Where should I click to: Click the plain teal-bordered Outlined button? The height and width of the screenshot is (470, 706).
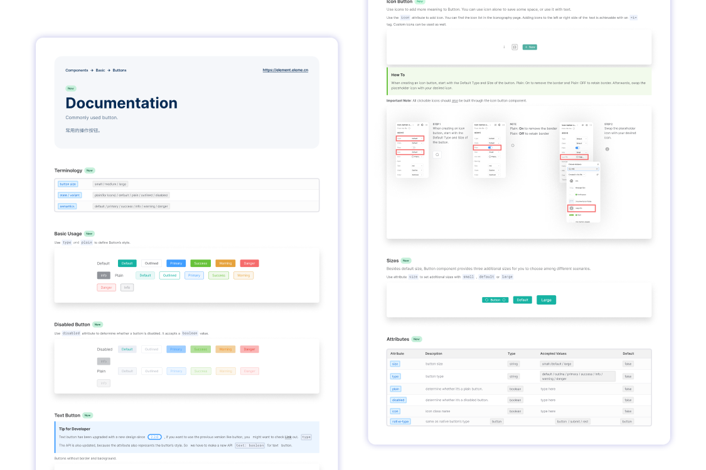pos(169,275)
